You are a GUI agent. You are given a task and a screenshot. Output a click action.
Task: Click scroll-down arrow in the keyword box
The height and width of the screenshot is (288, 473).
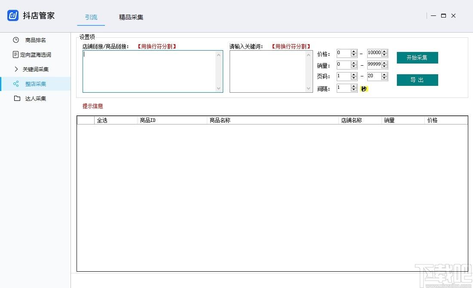(x=309, y=88)
